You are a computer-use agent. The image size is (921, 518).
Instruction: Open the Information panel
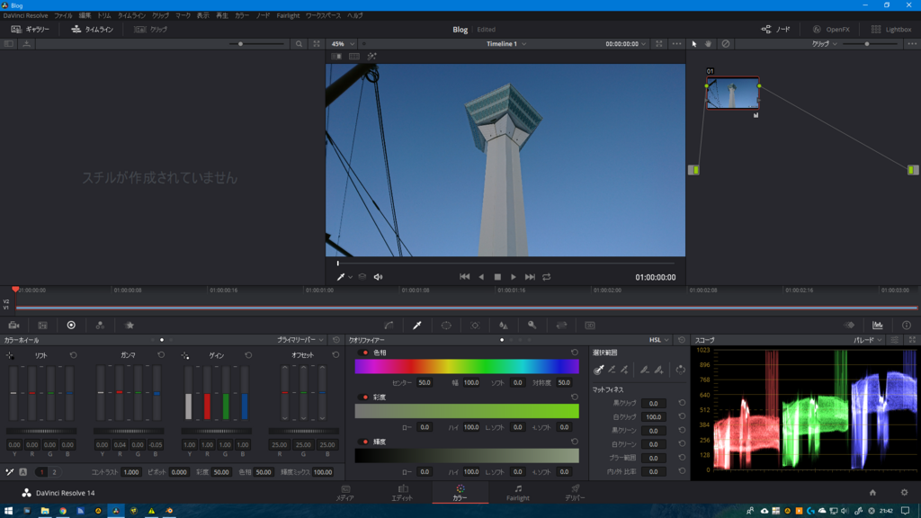[x=907, y=326]
